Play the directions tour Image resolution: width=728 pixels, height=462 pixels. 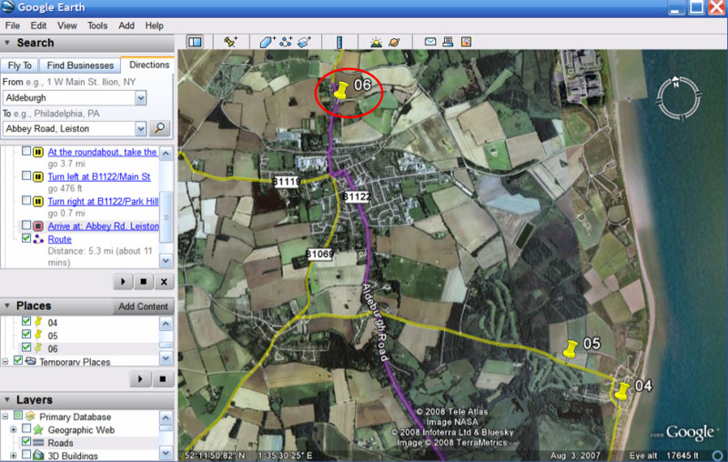(123, 282)
